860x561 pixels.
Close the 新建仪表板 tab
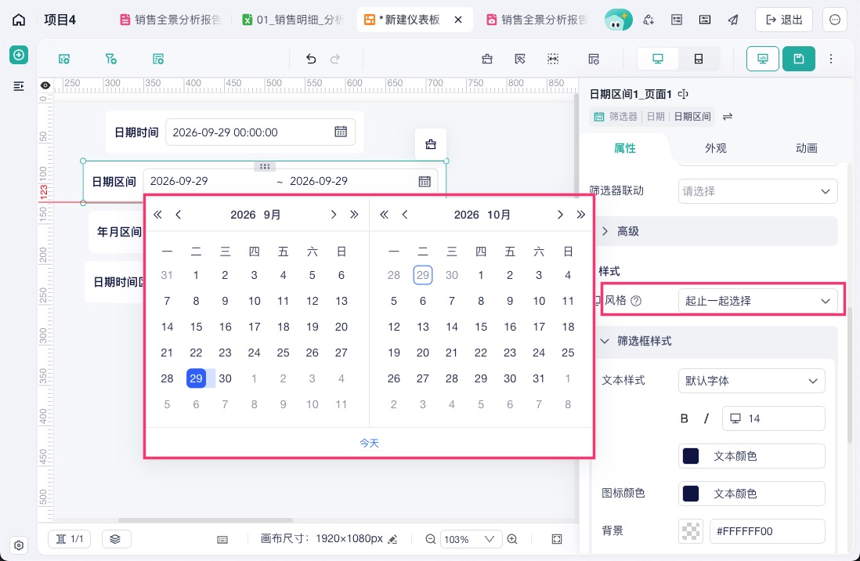[x=458, y=20]
